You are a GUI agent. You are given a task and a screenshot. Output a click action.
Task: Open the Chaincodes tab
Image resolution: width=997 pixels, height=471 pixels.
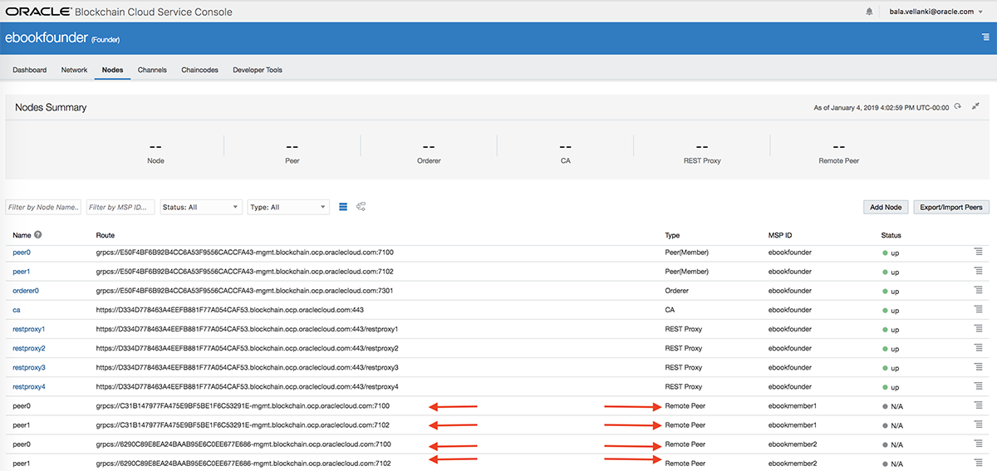coord(199,70)
